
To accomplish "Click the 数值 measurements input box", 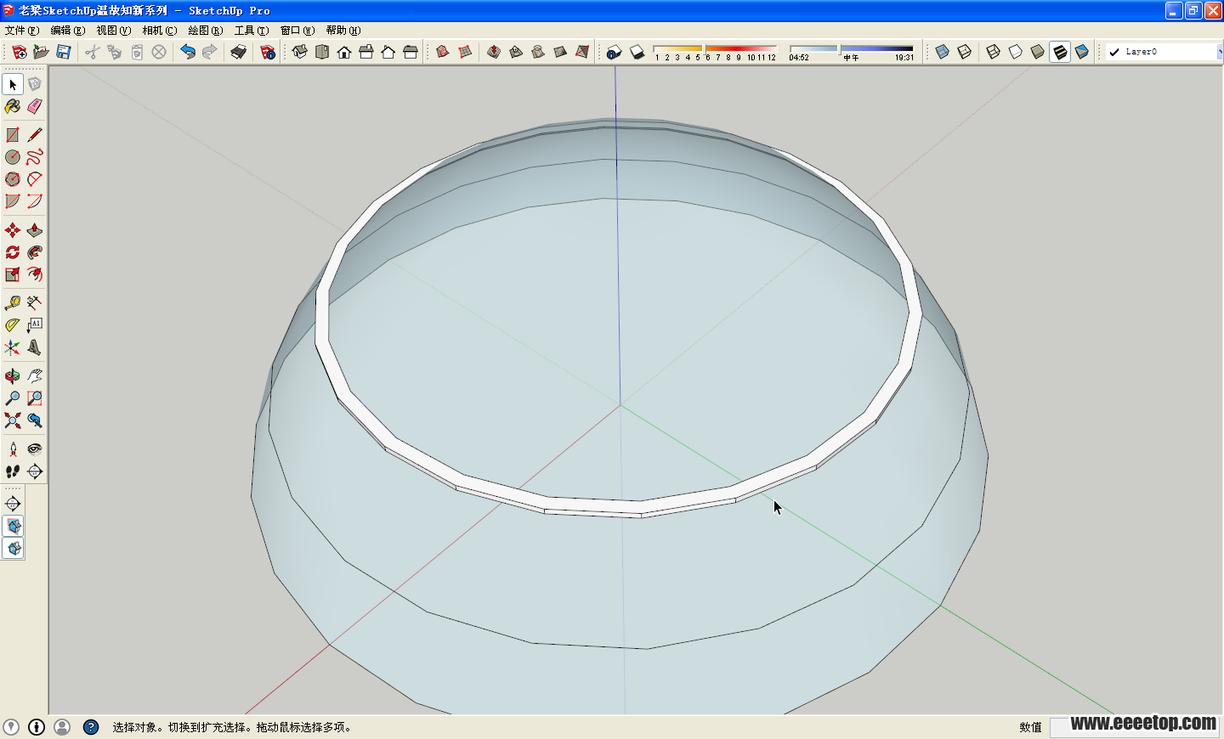I will pos(1135,727).
